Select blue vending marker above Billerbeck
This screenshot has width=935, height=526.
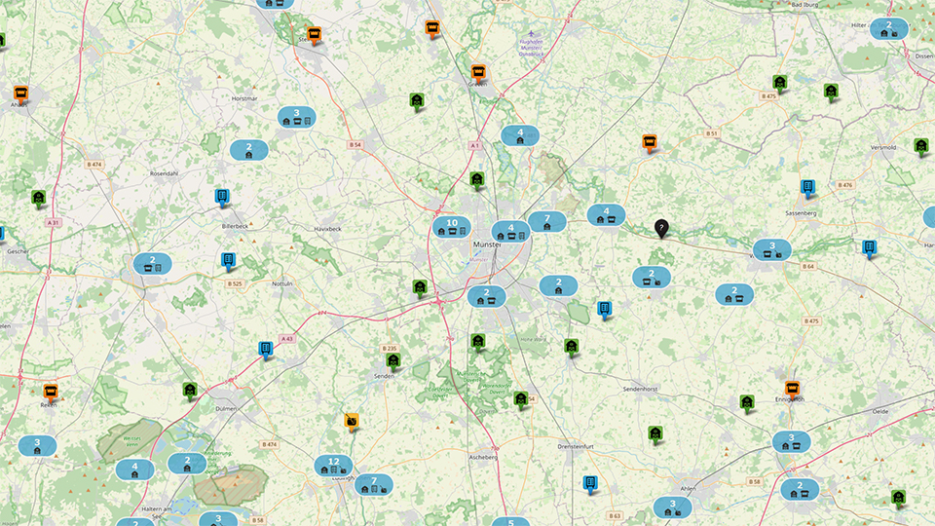222,197
